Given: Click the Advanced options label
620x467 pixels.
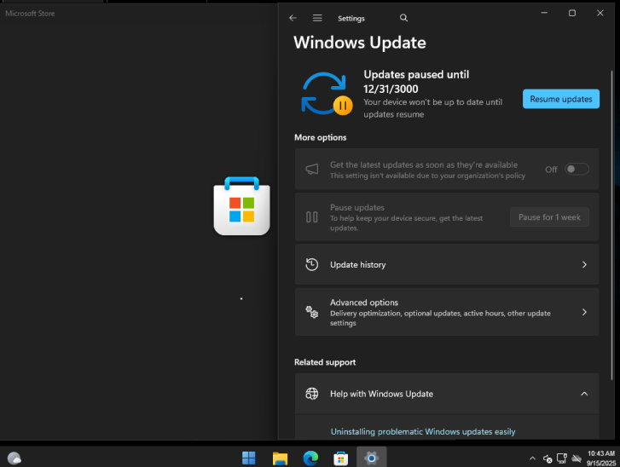Looking at the screenshot, I should (364, 303).
